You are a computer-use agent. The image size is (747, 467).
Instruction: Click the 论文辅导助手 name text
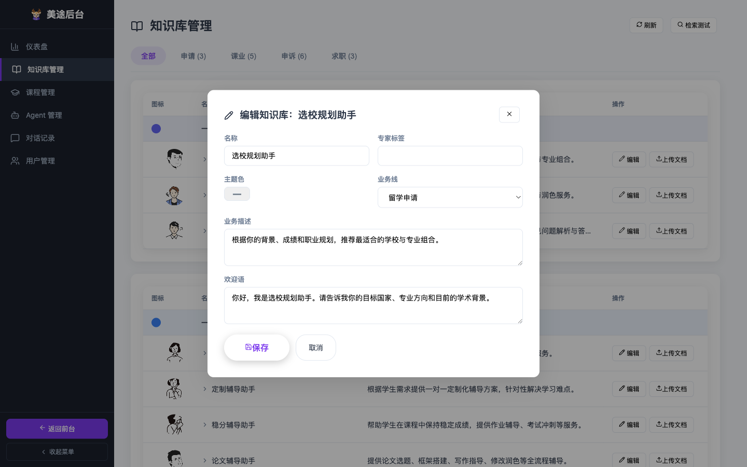pos(233,461)
